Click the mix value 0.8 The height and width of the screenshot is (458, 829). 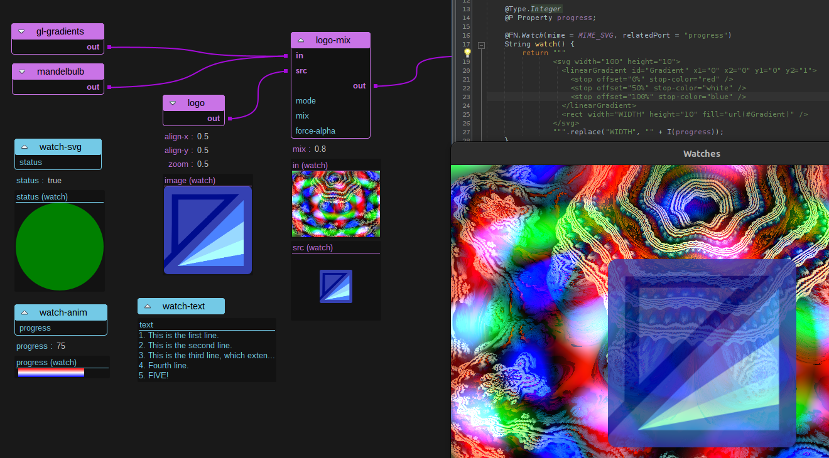point(320,149)
